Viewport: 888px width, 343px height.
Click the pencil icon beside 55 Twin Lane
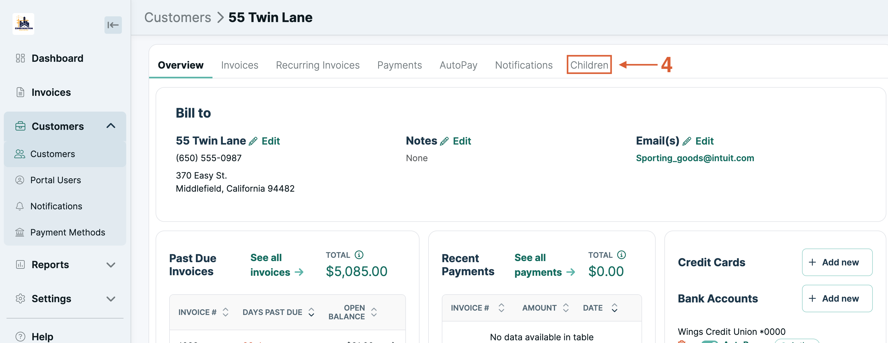point(253,141)
